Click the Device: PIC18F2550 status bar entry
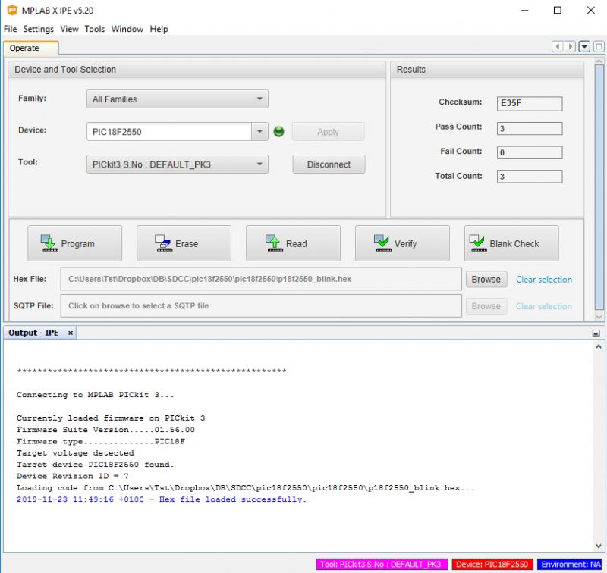607x573 pixels. click(492, 565)
